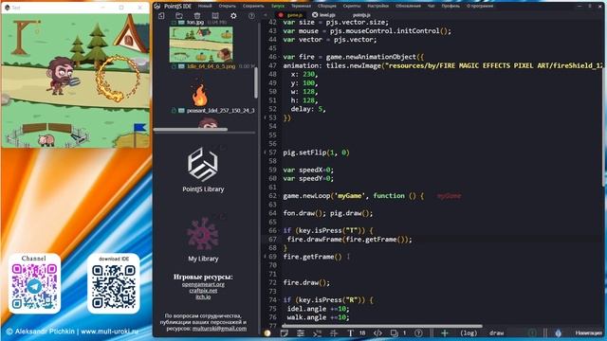The image size is (607, 341).
Task: Click the Channel QR code image
Action: tap(34, 286)
